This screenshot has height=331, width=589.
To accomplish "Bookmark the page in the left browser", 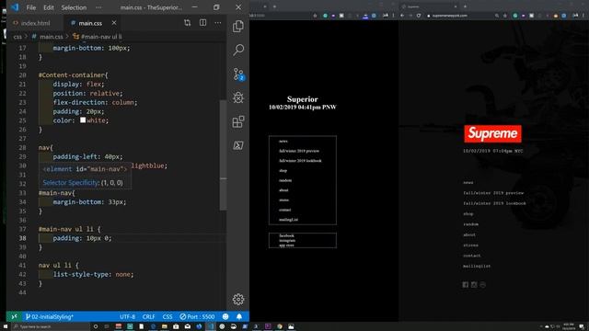I will click(x=315, y=16).
